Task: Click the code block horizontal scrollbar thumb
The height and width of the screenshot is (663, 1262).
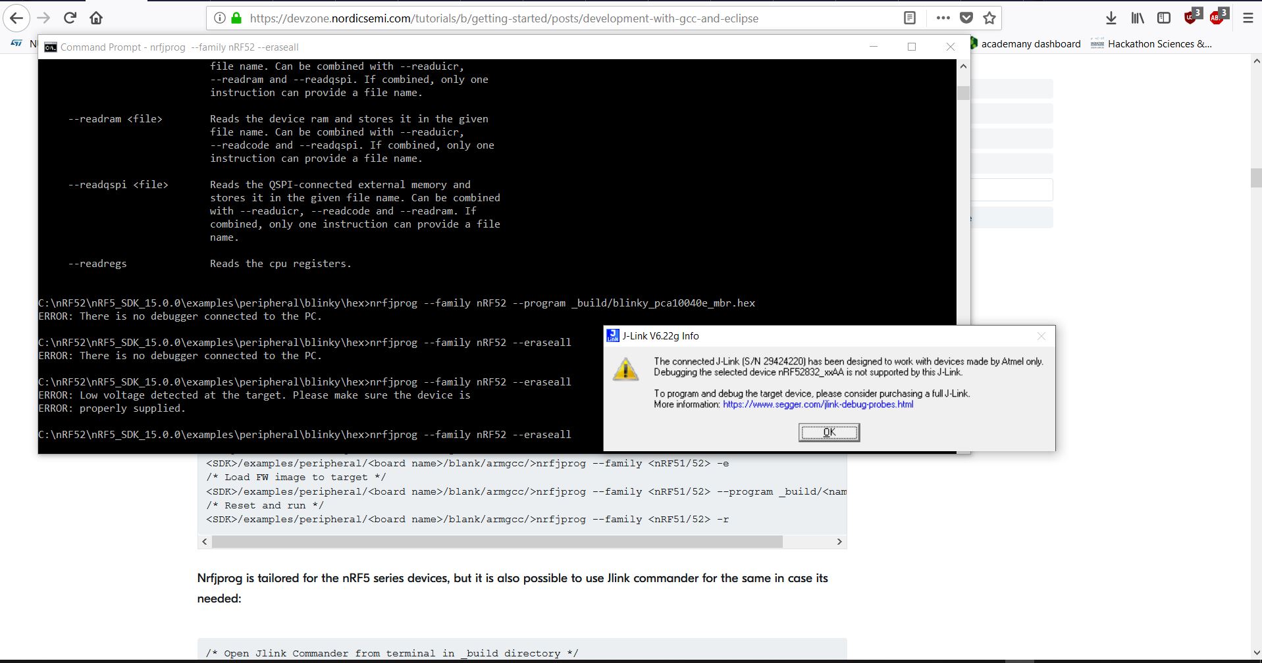Action: tap(497, 541)
